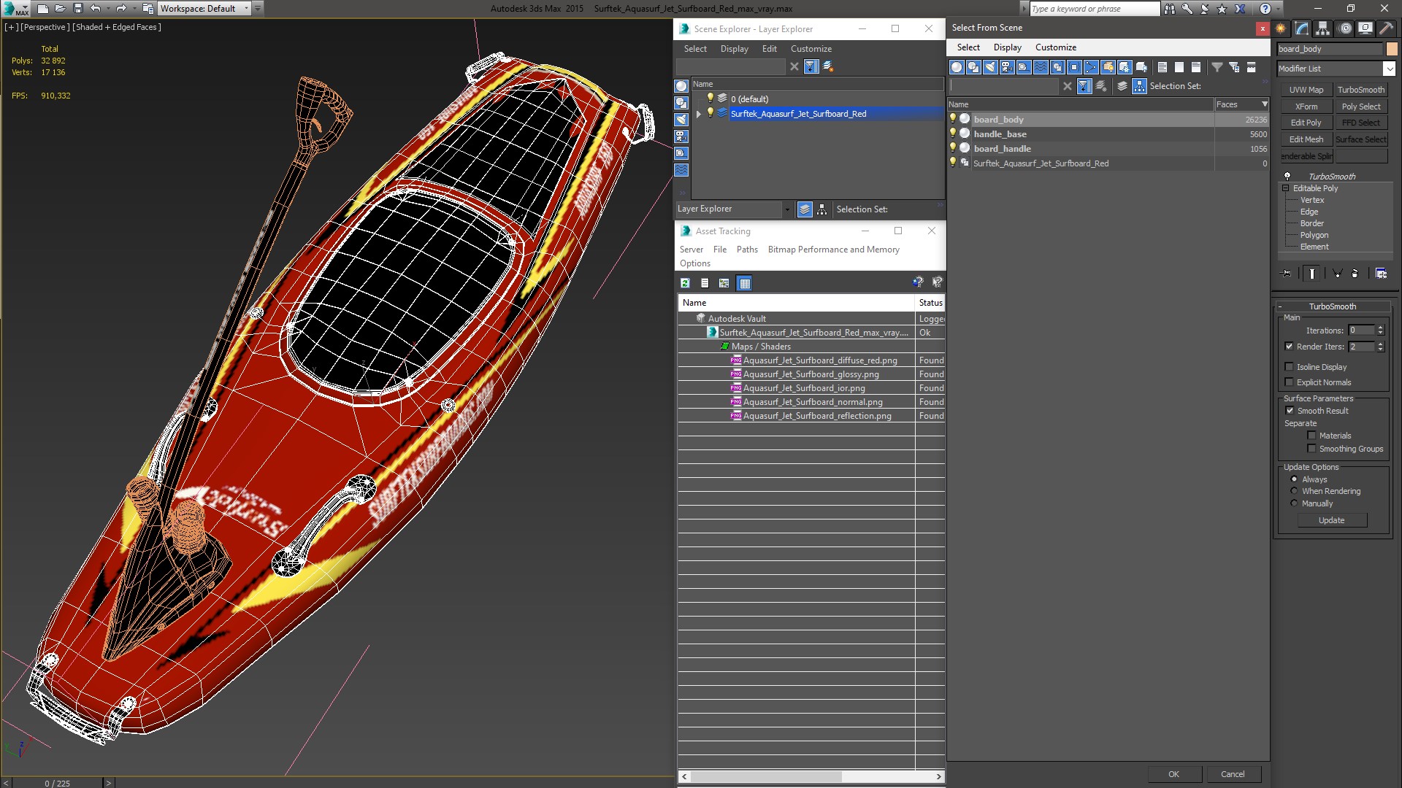Click the object color swatch beside board_body

click(x=1391, y=49)
